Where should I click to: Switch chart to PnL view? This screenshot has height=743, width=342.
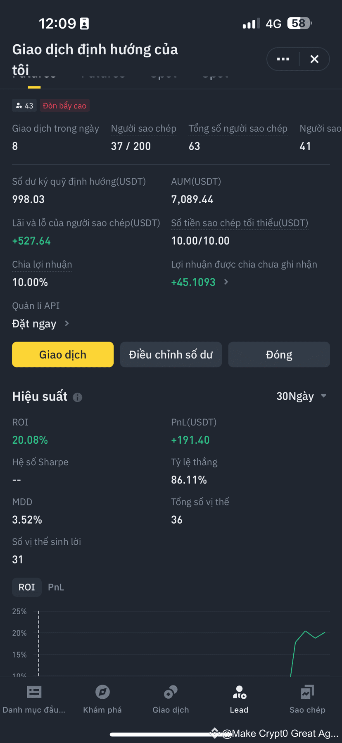coord(56,587)
